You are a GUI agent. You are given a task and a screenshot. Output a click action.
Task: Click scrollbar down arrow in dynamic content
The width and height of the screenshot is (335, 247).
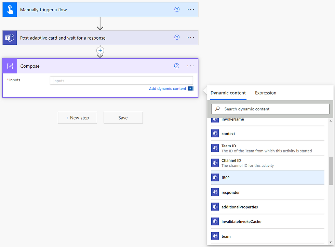(x=331, y=242)
